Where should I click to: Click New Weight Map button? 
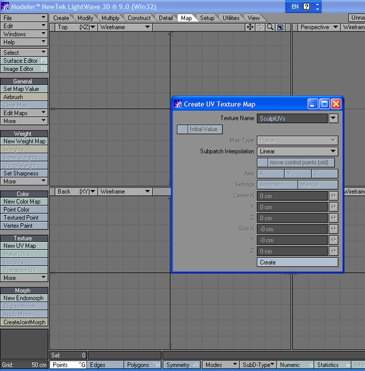[x=24, y=141]
